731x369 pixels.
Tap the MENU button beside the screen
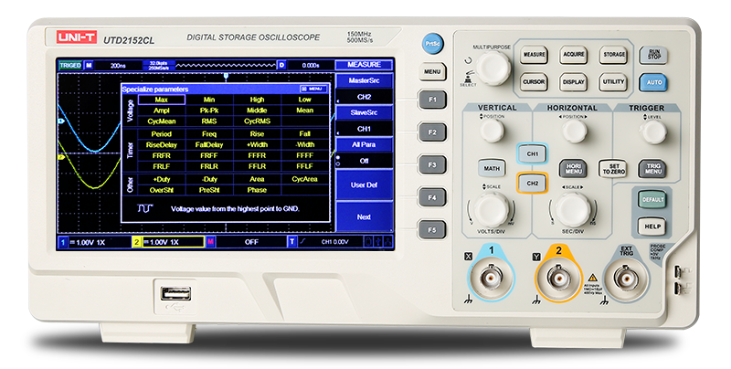tap(432, 72)
